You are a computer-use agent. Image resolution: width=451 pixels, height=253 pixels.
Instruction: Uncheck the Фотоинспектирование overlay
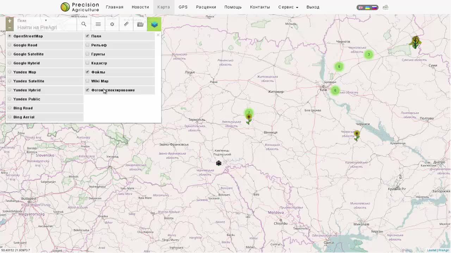click(87, 90)
